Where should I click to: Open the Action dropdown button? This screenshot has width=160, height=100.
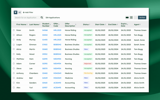click(142, 18)
